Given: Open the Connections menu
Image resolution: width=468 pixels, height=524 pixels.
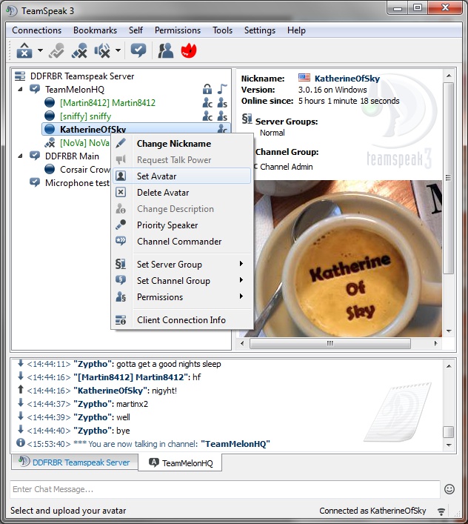Looking at the screenshot, I should click(37, 30).
